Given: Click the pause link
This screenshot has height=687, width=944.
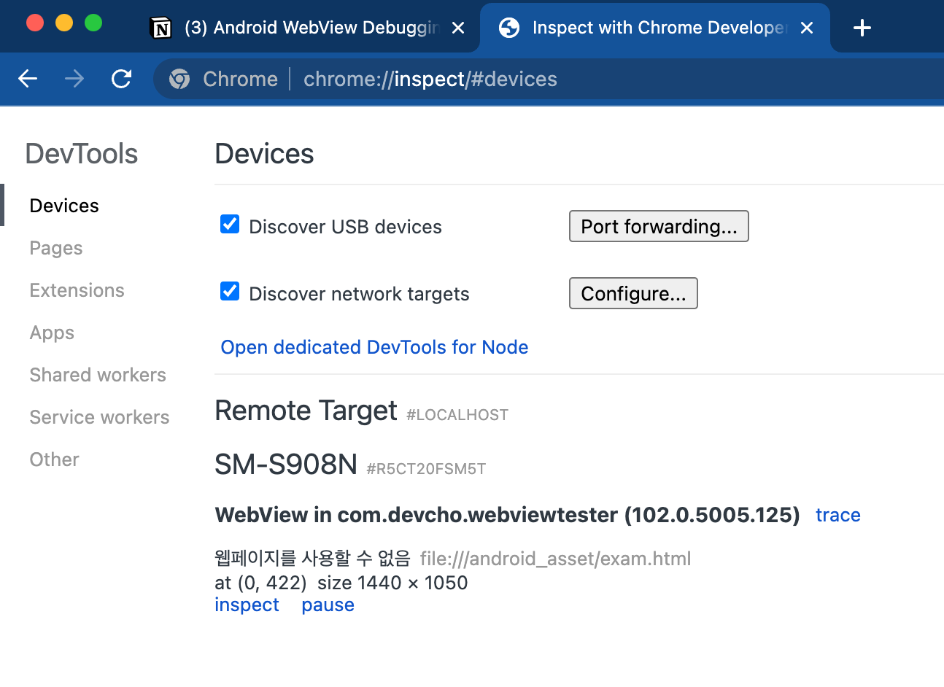Looking at the screenshot, I should point(328,605).
